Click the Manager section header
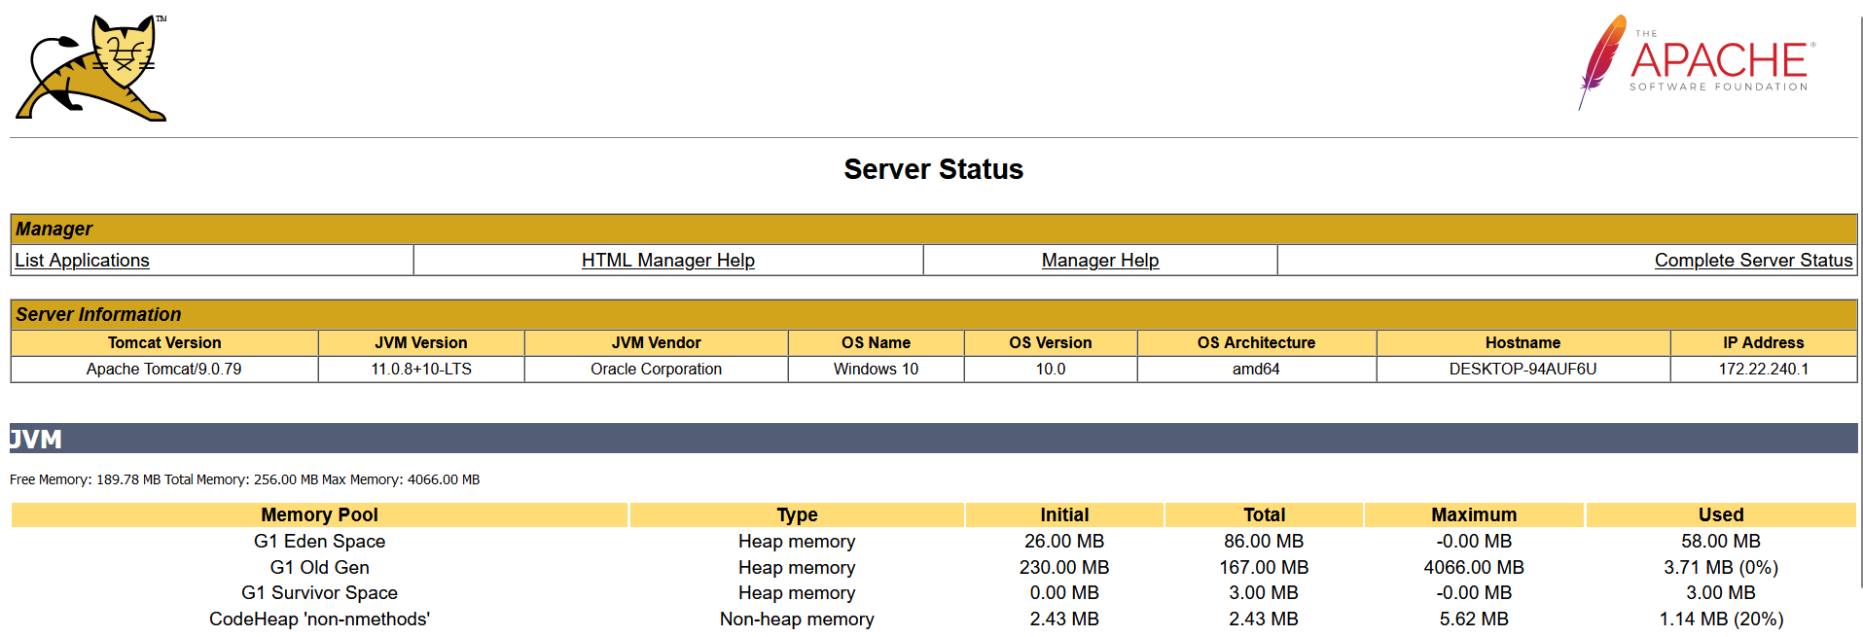The height and width of the screenshot is (637, 1863). tap(54, 229)
